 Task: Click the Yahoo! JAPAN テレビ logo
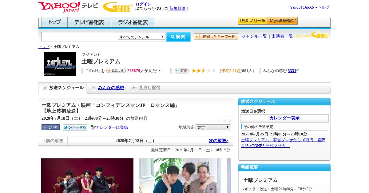[x=68, y=7]
